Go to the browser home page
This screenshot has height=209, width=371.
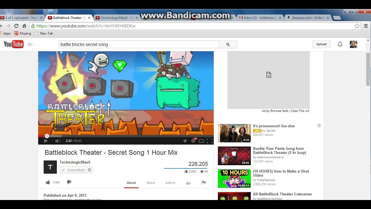click(24, 26)
